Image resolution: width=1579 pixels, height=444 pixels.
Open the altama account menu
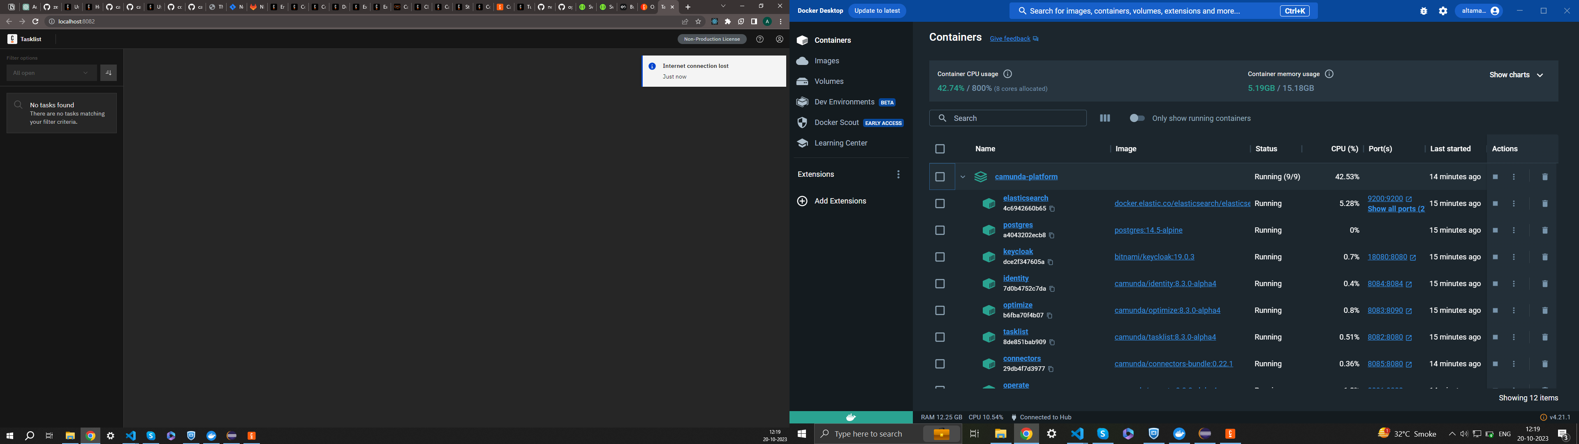click(1479, 11)
